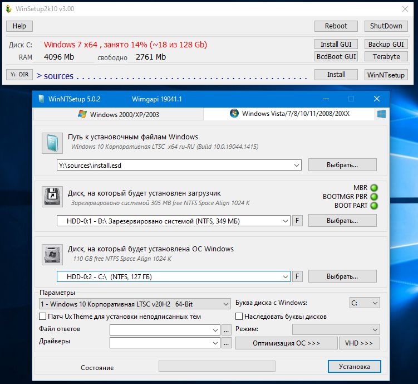Viewport: 418px width, 384px height.
Task: Click the F format button for installation drive
Action: 297,276
